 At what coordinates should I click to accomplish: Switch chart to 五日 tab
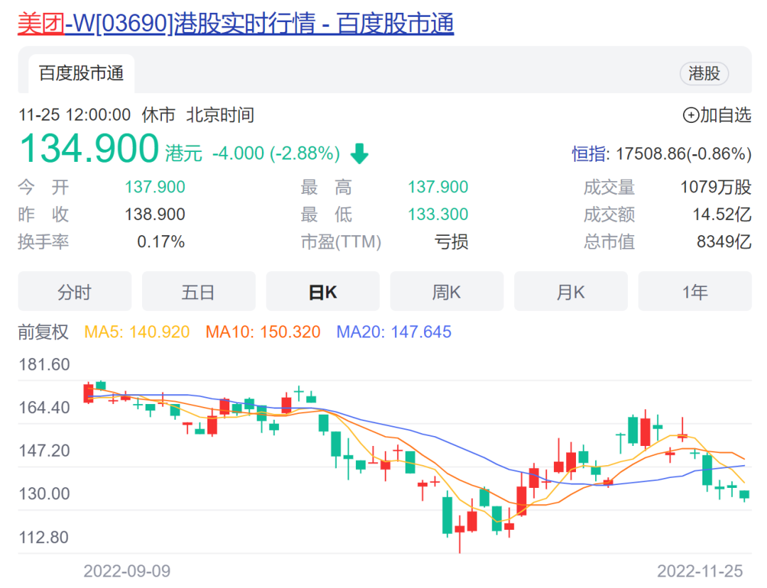(198, 292)
